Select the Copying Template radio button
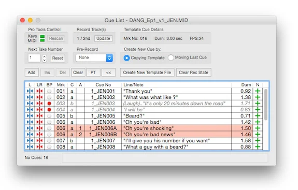 126,58
